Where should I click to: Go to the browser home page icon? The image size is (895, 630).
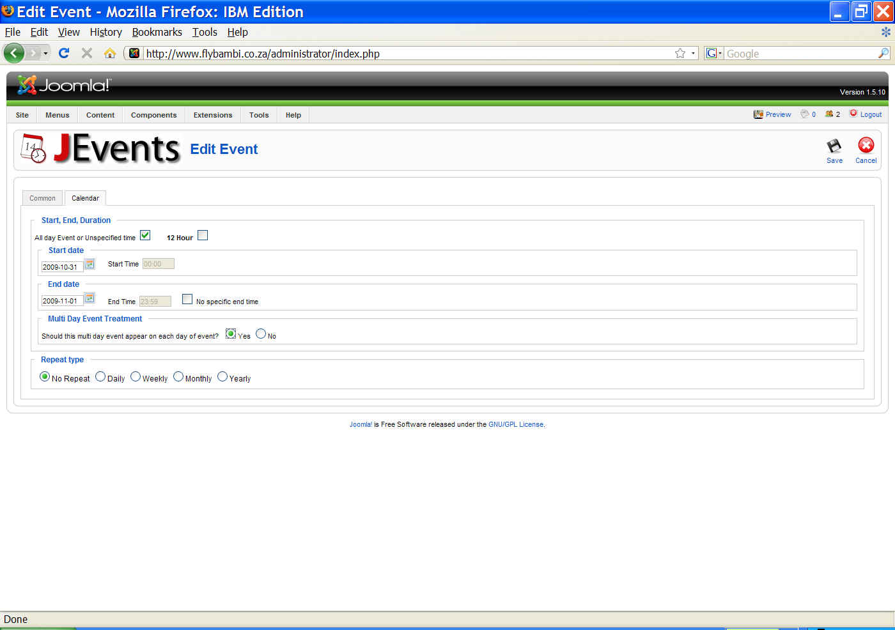110,53
